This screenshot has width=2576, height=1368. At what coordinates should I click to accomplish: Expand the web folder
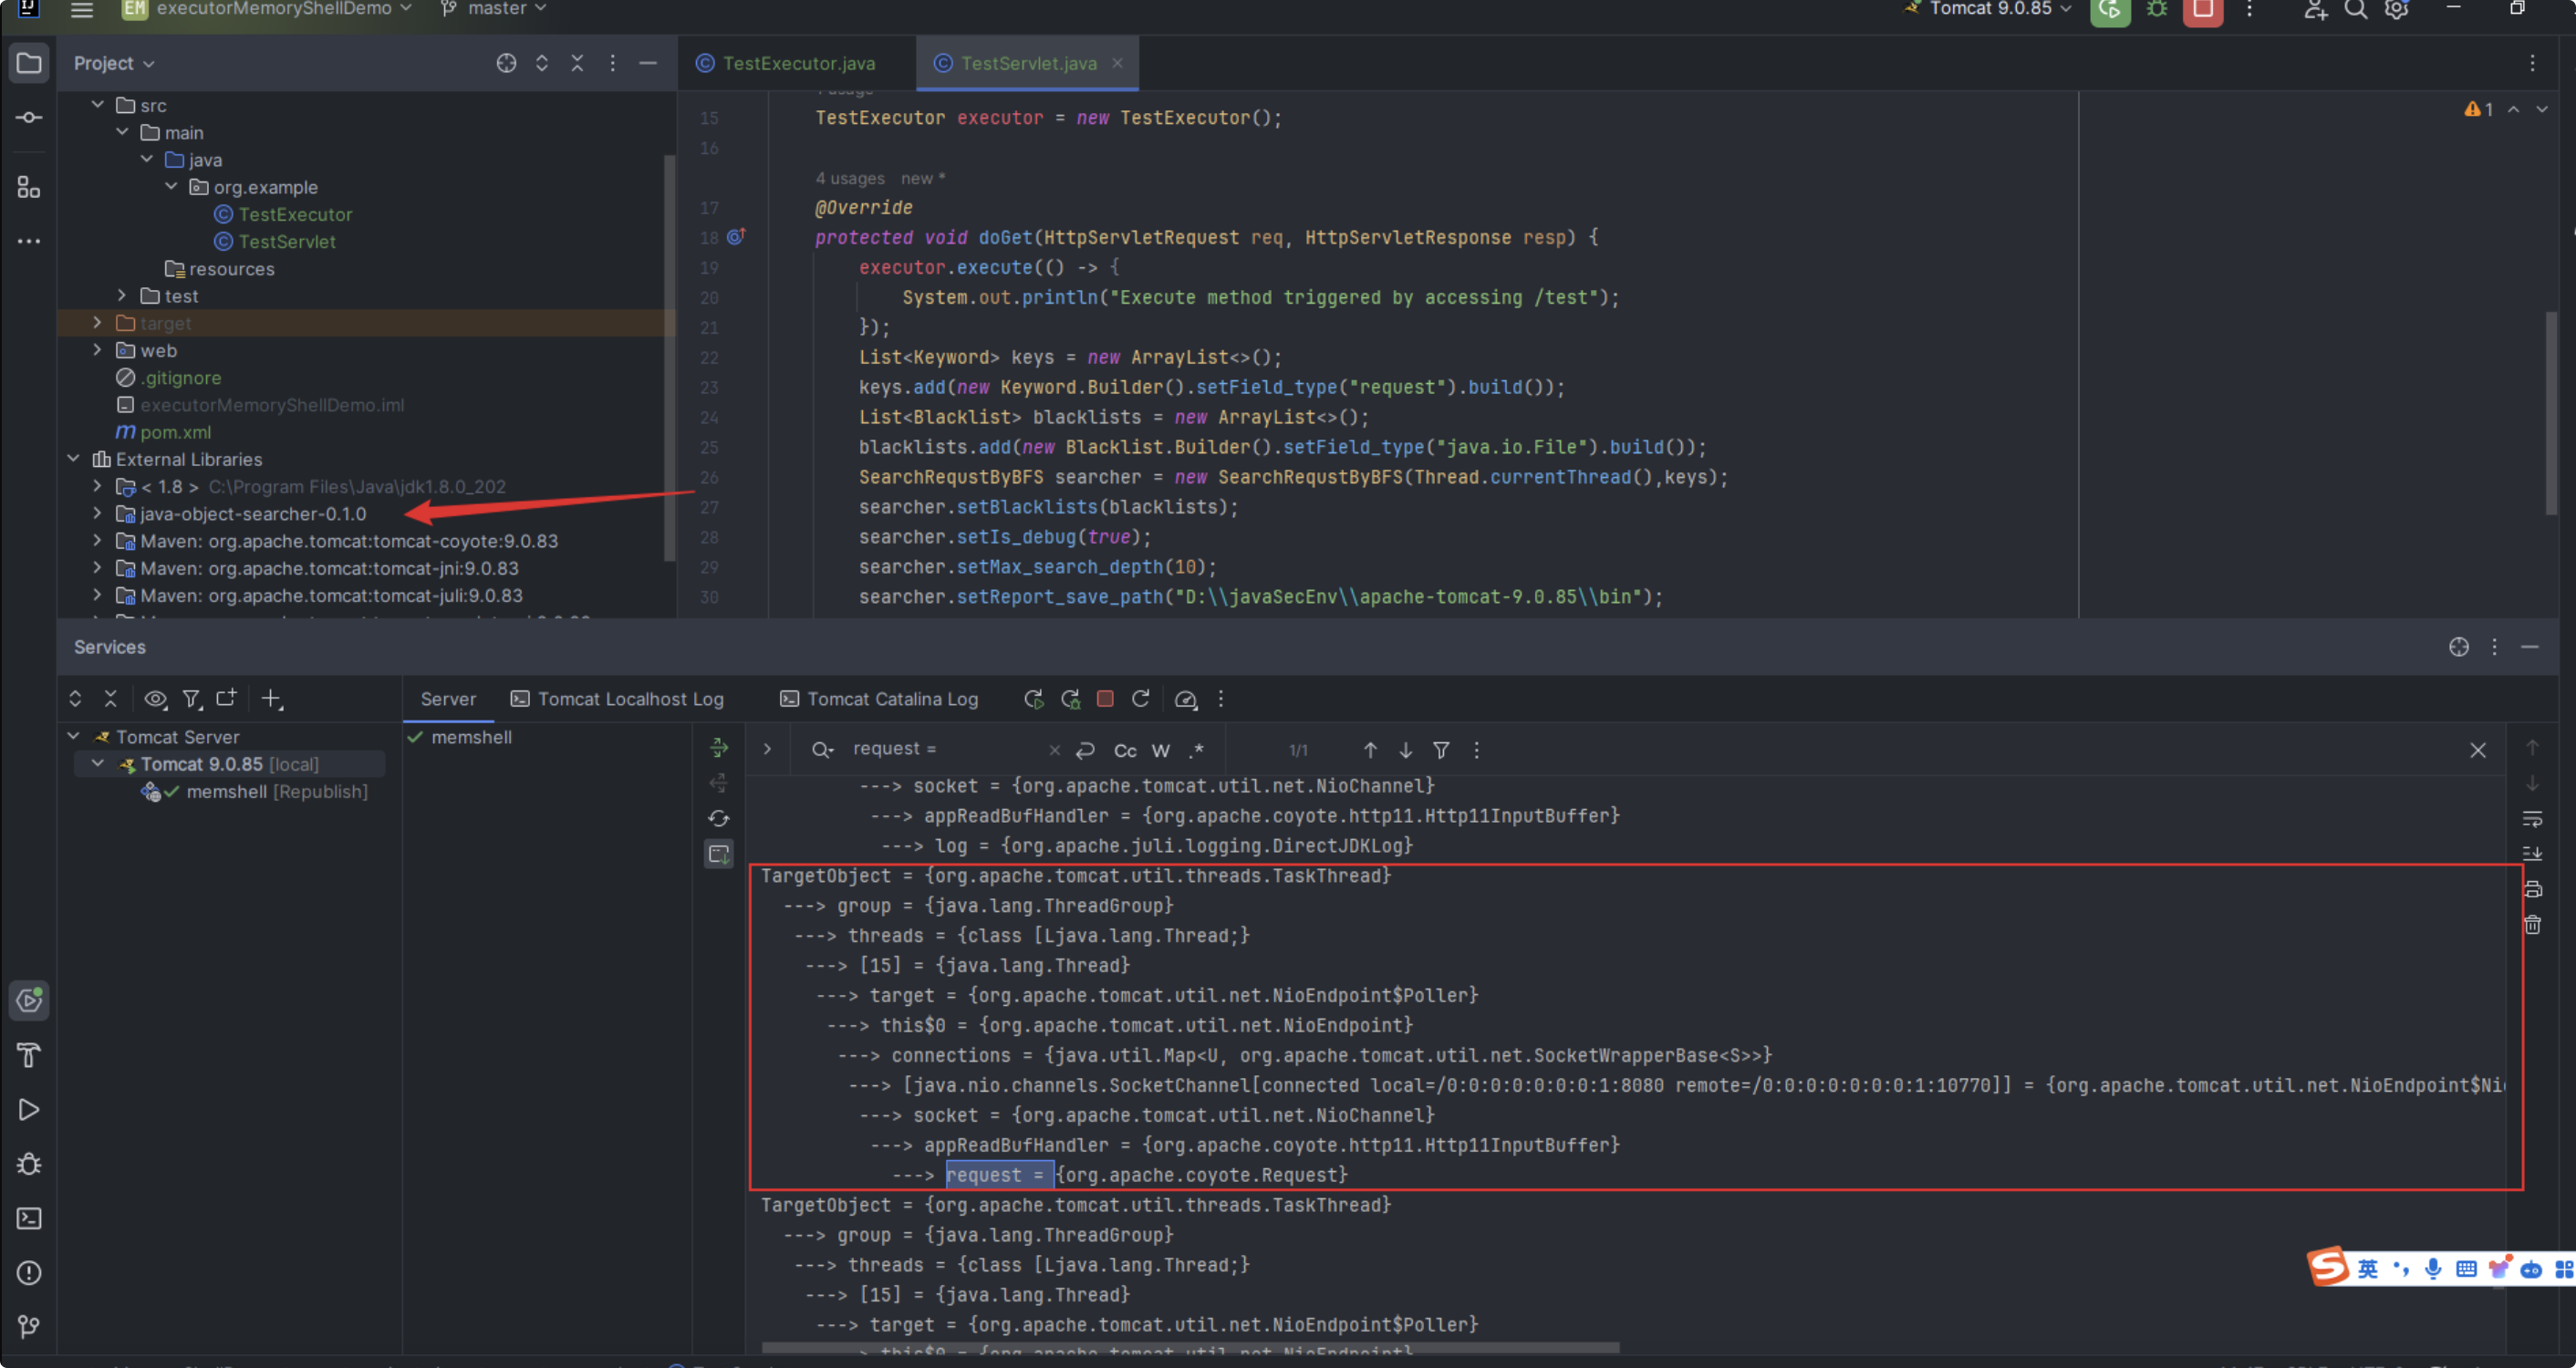pos(98,350)
